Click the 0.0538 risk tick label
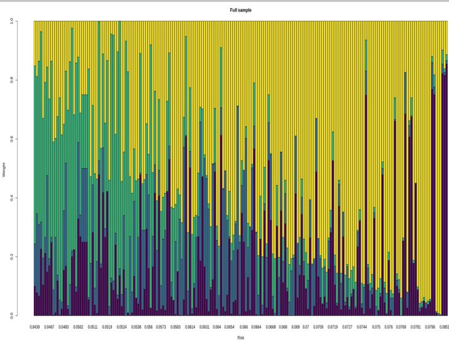This screenshot has height=343, width=449. click(x=136, y=327)
